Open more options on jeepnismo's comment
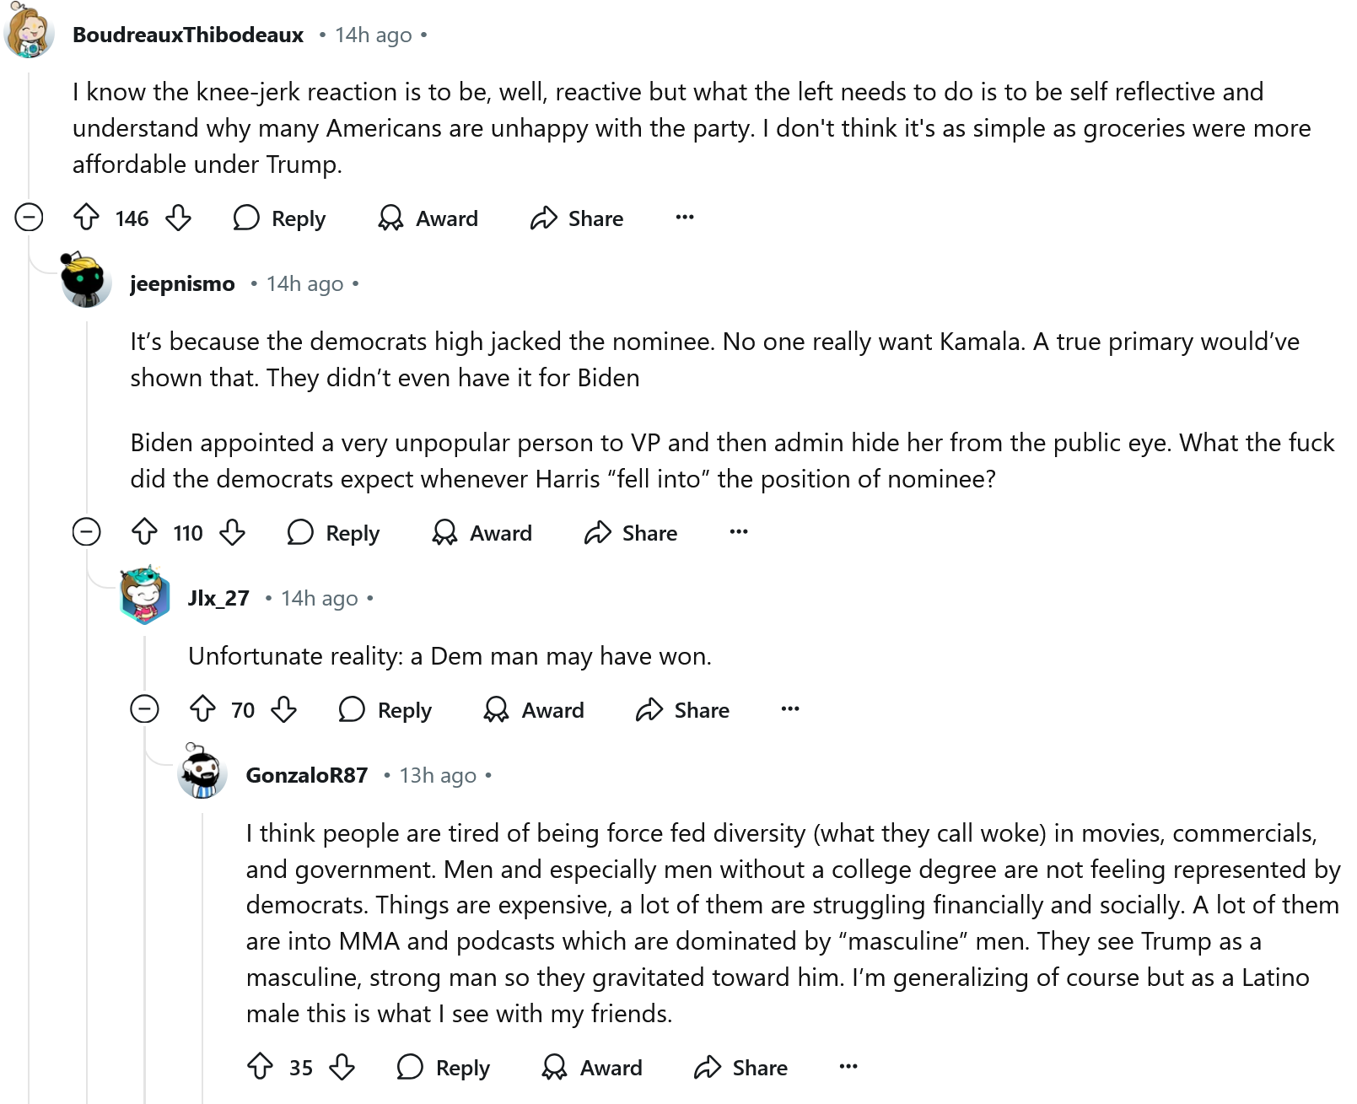Viewport: 1357px width, 1104px height. (739, 532)
